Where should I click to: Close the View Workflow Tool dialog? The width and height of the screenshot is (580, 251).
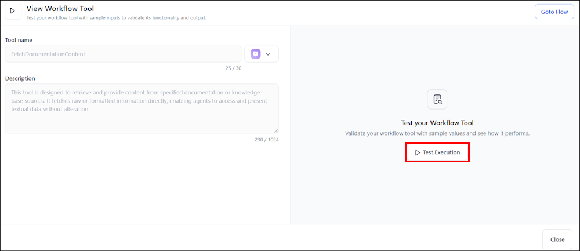coord(557,239)
